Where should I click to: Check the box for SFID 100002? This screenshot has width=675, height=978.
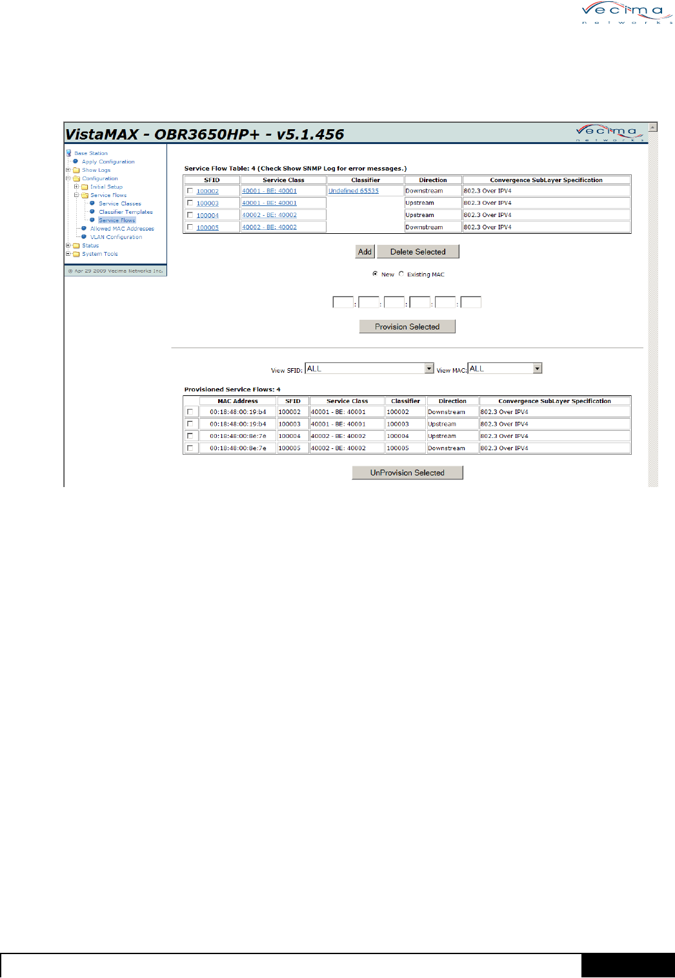click(190, 191)
